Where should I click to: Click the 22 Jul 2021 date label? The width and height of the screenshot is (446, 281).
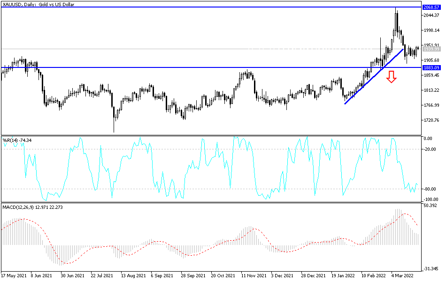(x=102, y=275)
